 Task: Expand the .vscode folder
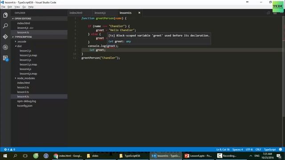tap(21, 41)
